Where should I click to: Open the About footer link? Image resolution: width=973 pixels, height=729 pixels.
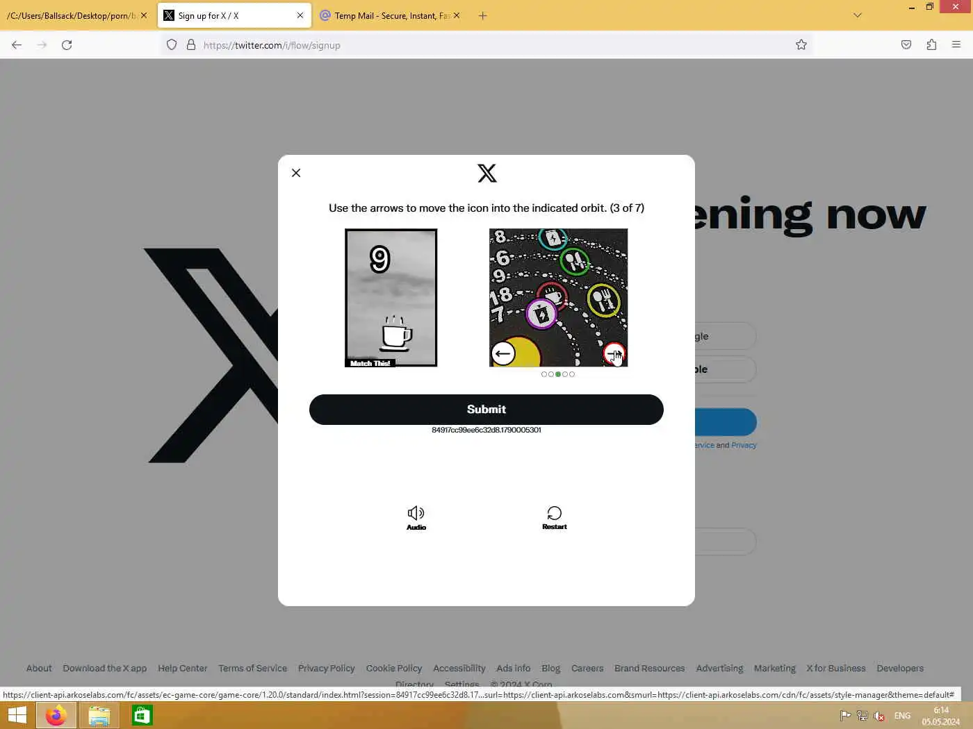39,669
